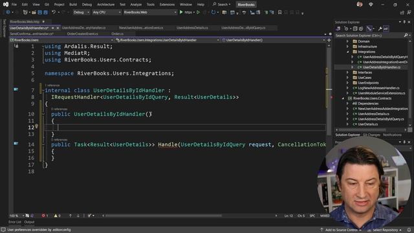Click the Hot Reload toolbar icon
This screenshot has width=414, height=233.
point(213,12)
